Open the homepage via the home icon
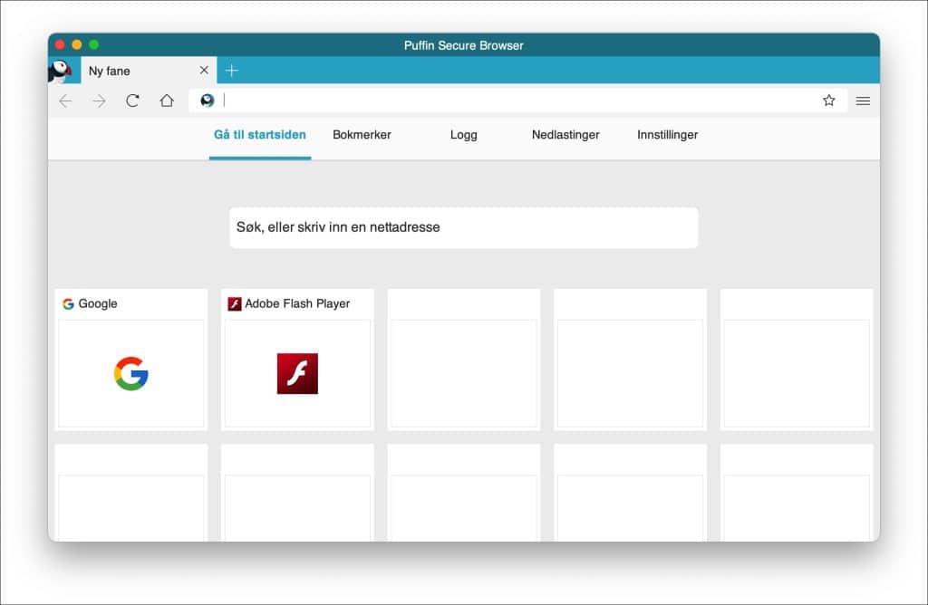928x605 pixels. (x=167, y=101)
